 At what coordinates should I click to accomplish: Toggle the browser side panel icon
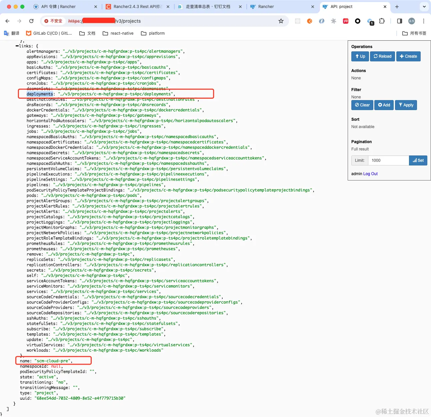click(399, 21)
